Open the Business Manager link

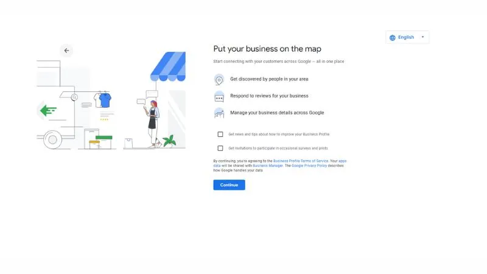click(268, 166)
